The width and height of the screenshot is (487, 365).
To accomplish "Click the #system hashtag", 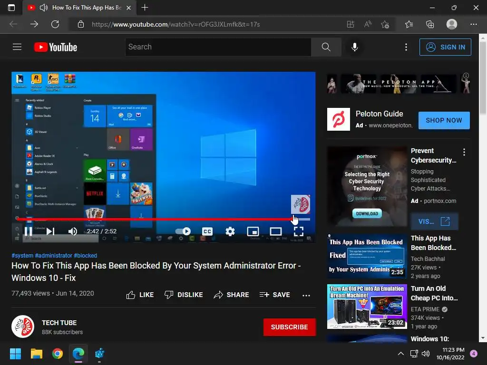I will [22, 255].
